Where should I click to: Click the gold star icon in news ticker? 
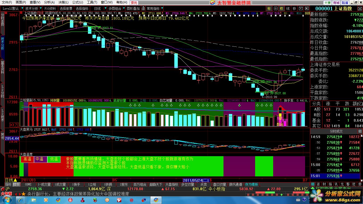pos(24,194)
